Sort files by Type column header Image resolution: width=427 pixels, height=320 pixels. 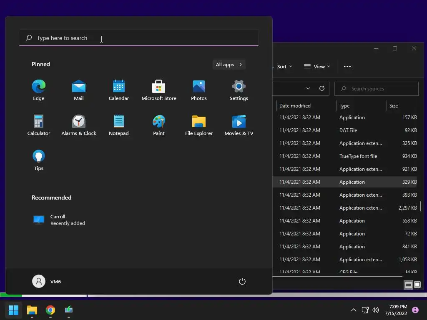(362, 105)
